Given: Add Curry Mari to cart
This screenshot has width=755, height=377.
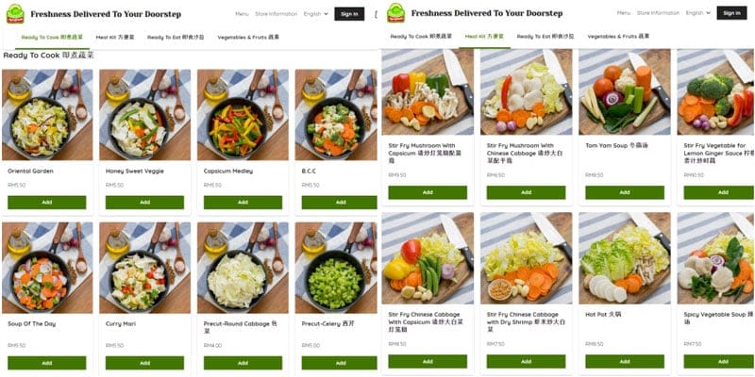Looking at the screenshot, I should pyautogui.click(x=145, y=363).
